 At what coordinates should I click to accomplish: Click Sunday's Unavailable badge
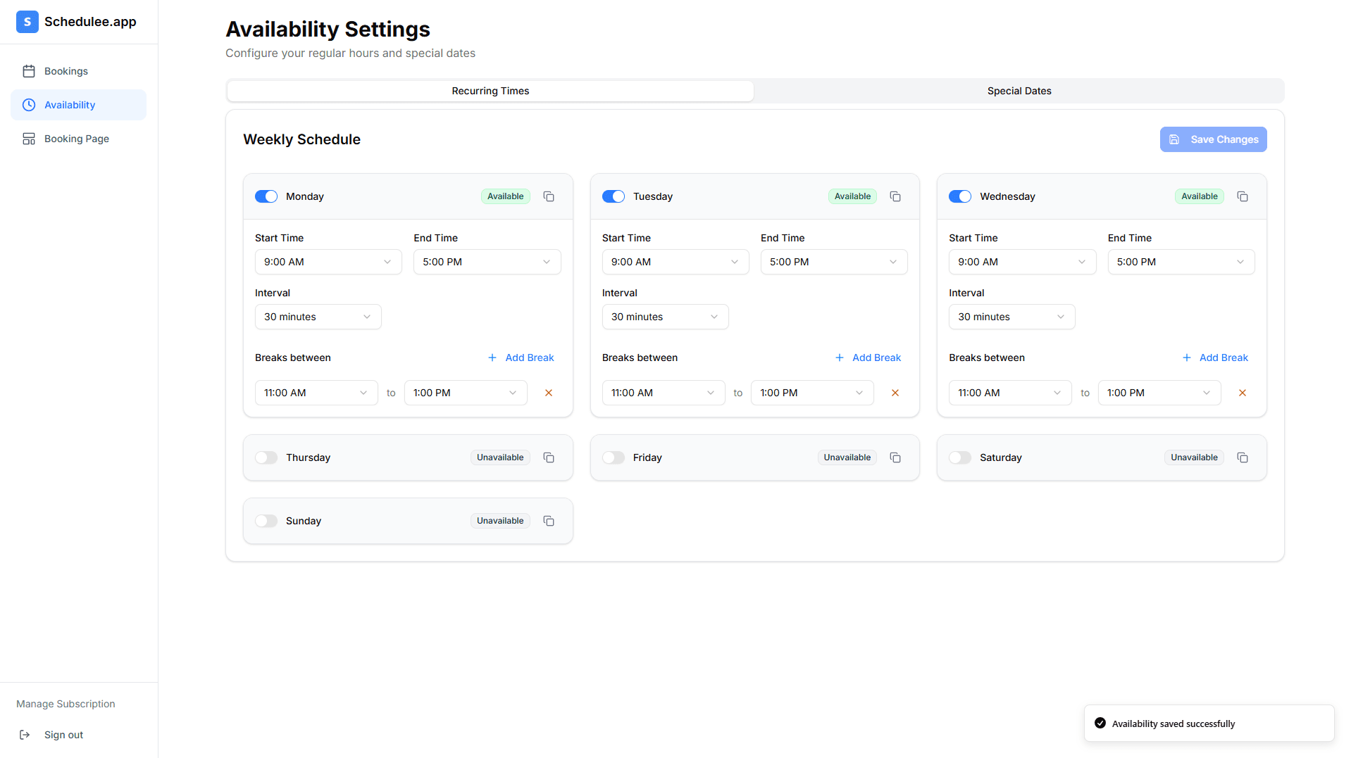[x=500, y=521]
